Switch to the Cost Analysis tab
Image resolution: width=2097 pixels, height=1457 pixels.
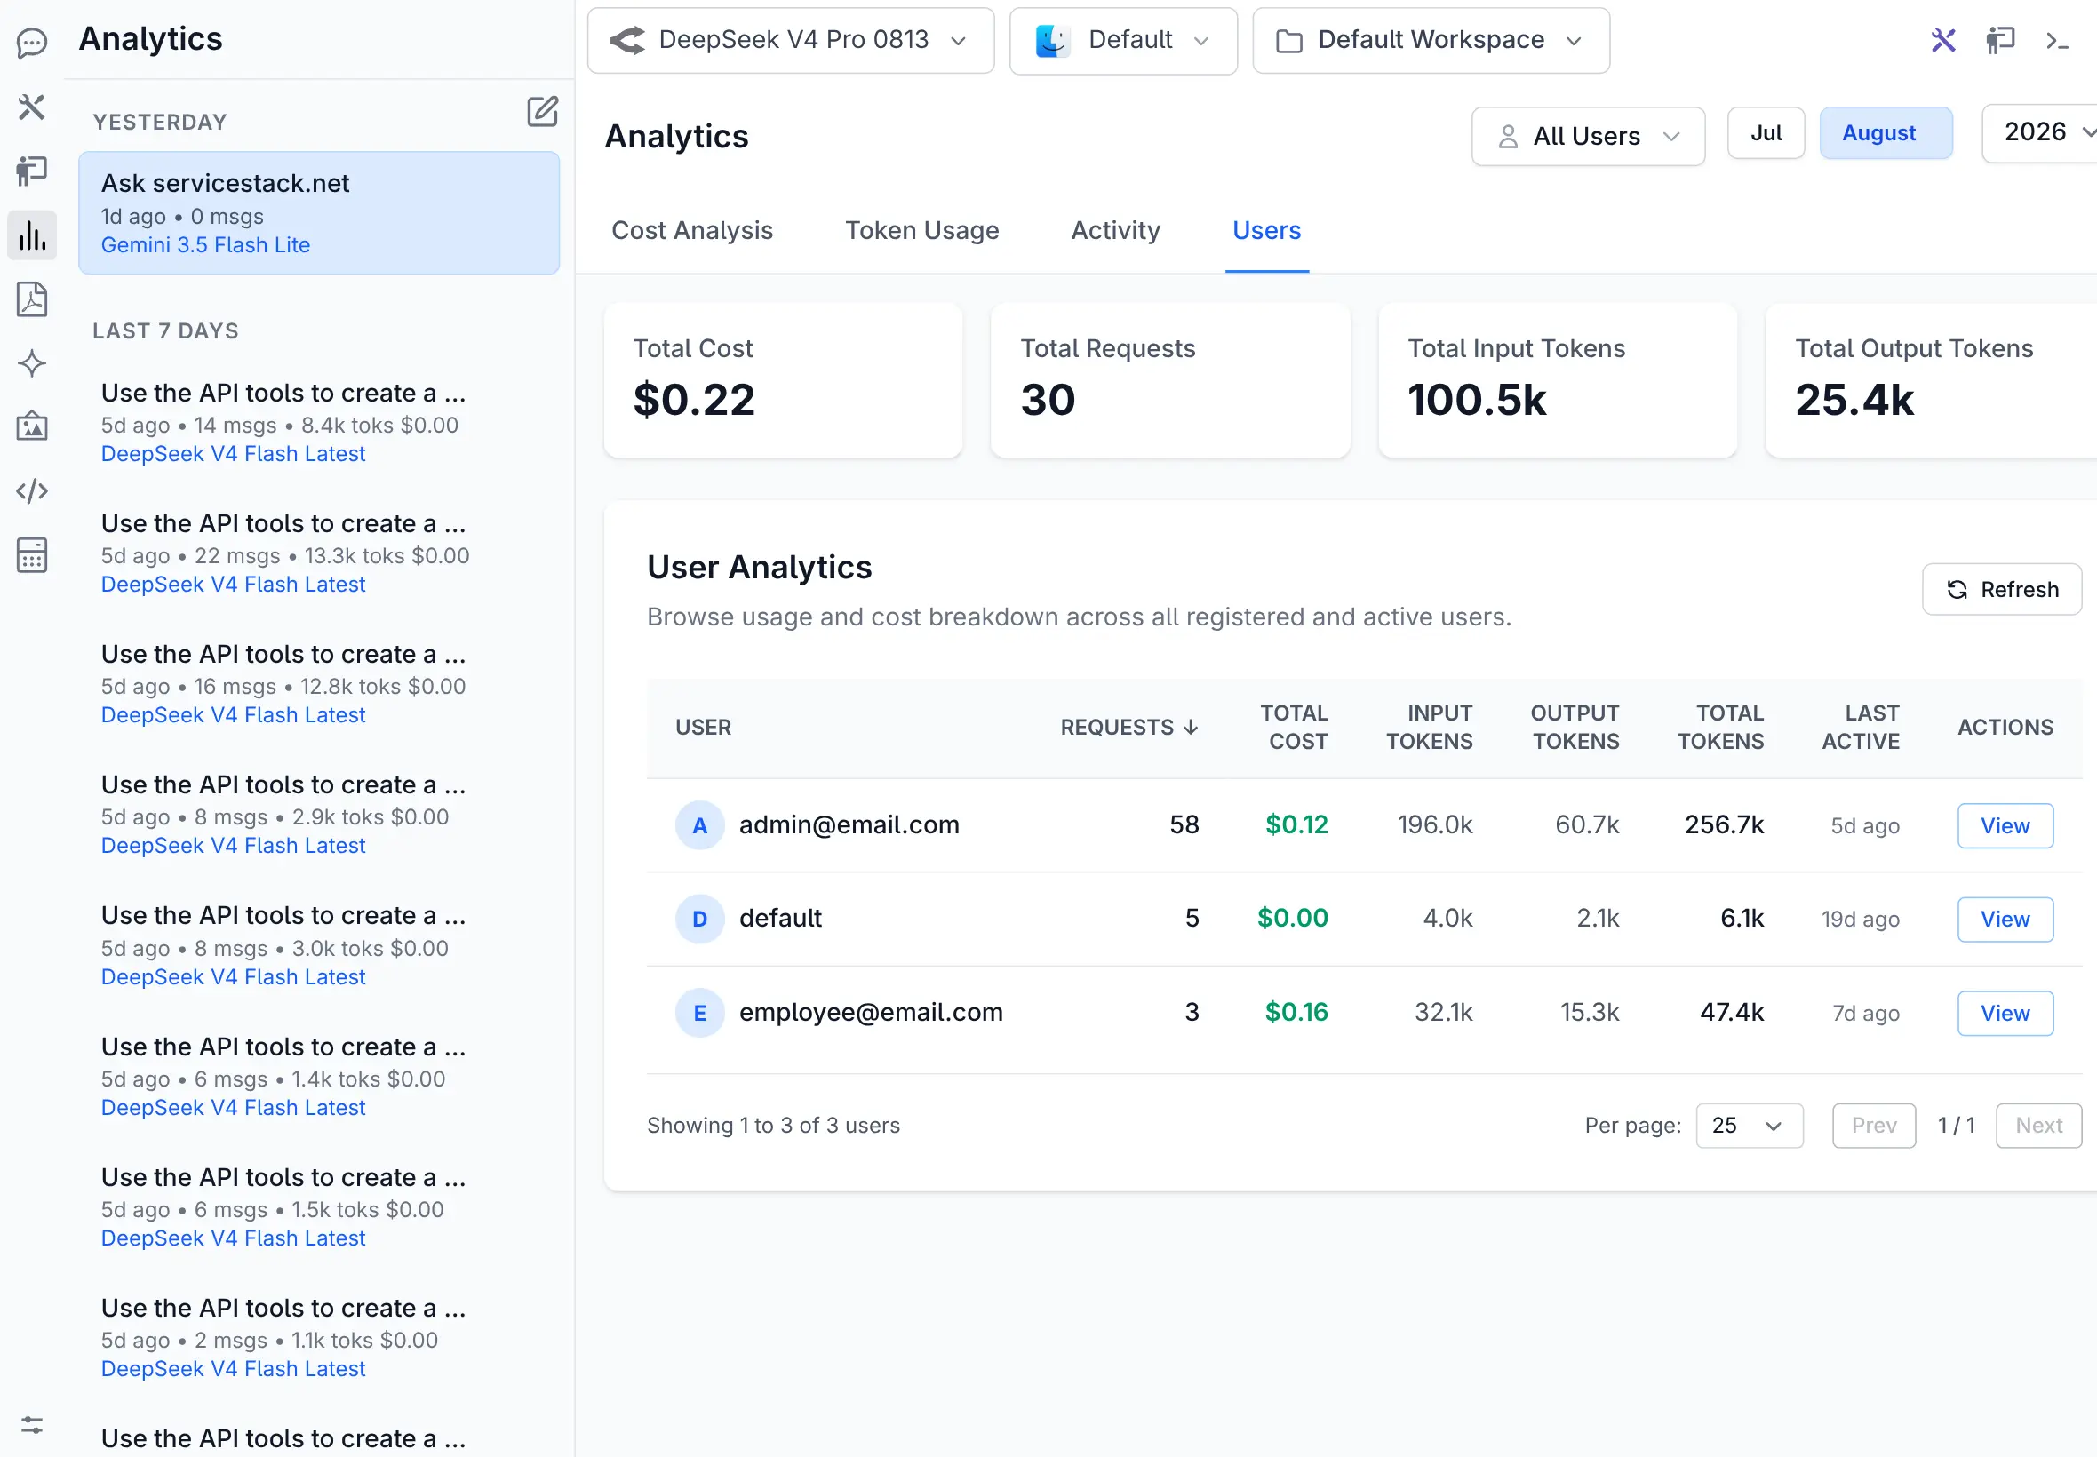point(692,230)
